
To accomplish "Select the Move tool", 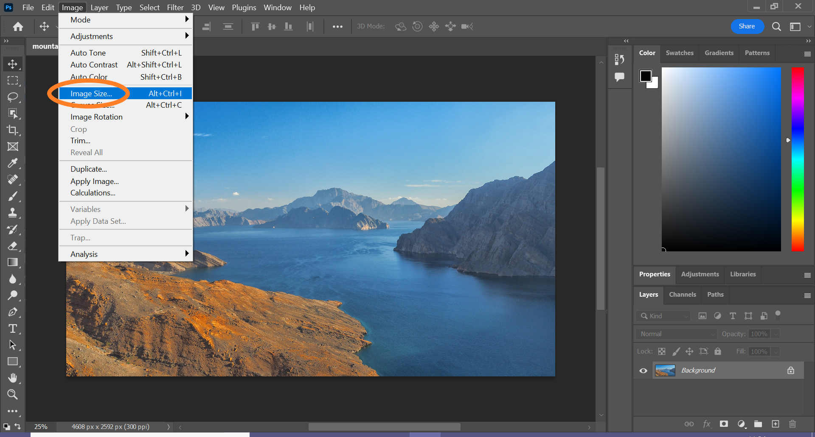I will pyautogui.click(x=13, y=64).
